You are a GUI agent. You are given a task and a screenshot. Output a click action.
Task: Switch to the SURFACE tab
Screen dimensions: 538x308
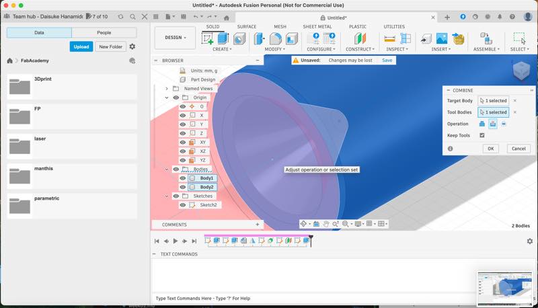tap(247, 26)
